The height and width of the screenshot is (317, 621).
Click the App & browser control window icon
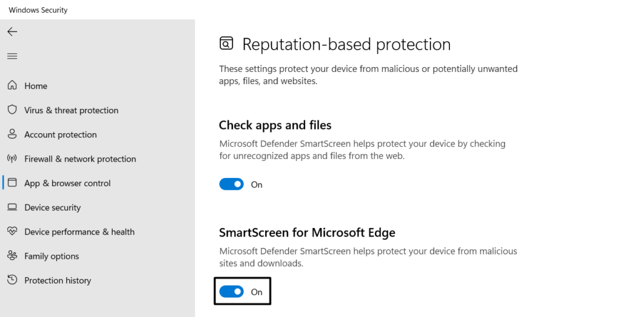tap(12, 183)
